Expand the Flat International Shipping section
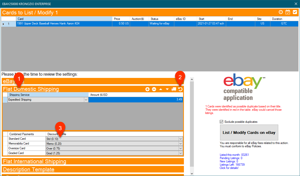 point(35,161)
